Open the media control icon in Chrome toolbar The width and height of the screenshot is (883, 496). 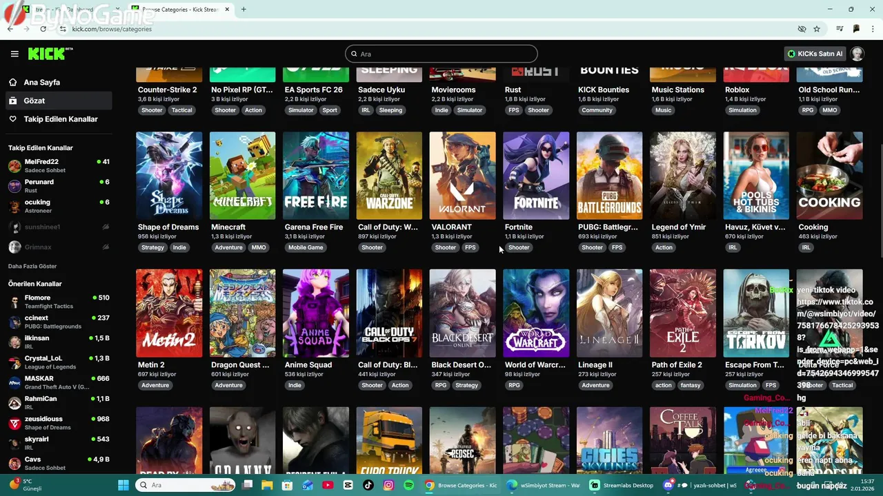click(840, 29)
